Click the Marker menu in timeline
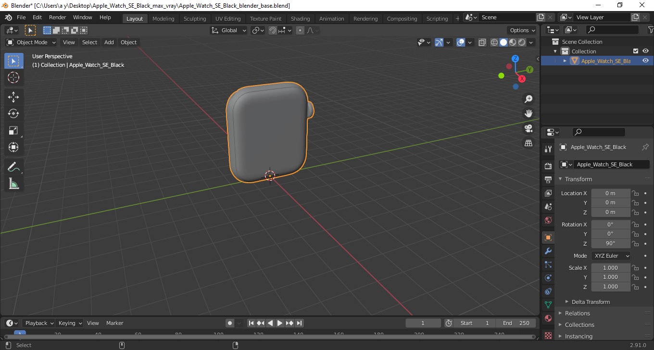654x350 pixels. coord(115,323)
